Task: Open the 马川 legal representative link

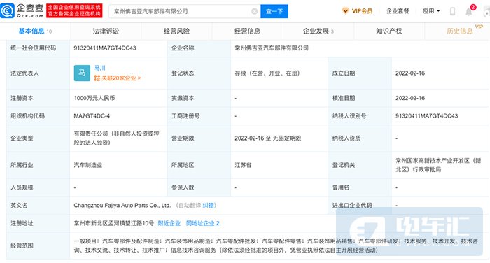Action: click(100, 68)
